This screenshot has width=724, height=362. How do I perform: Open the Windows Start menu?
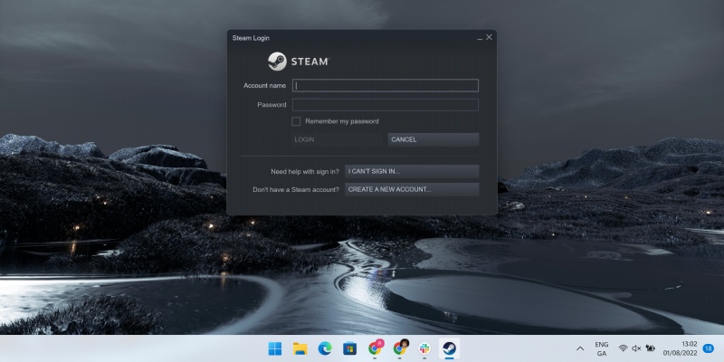(274, 348)
